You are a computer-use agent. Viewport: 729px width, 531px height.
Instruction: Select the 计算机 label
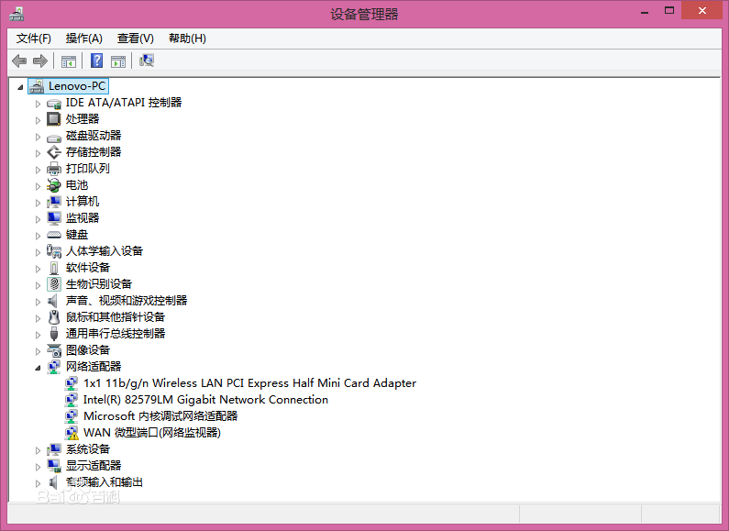pos(83,202)
